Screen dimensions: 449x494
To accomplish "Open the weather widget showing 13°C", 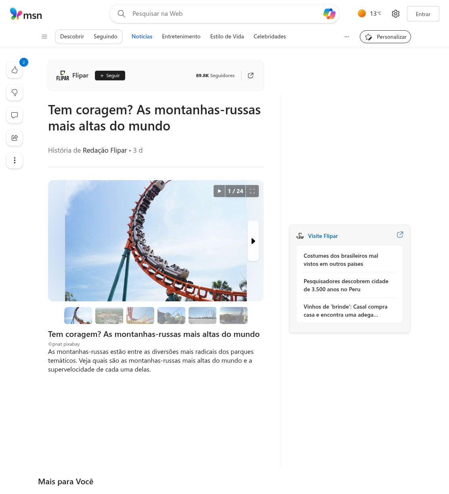I will click(x=369, y=13).
